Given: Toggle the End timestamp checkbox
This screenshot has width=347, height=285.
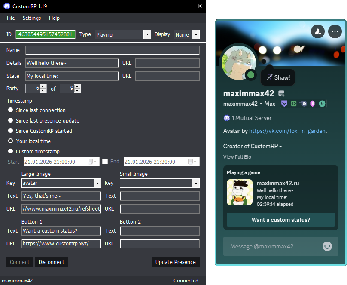Looking at the screenshot, I should pyautogui.click(x=105, y=162).
